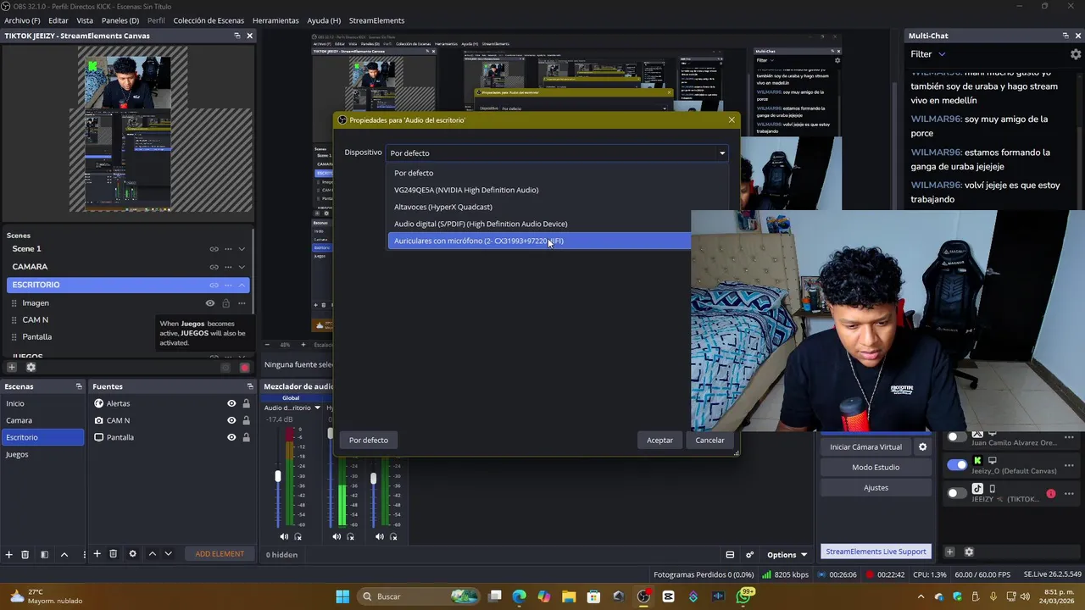Enable Juan Camilo Alvarez output toggle

[957, 437]
